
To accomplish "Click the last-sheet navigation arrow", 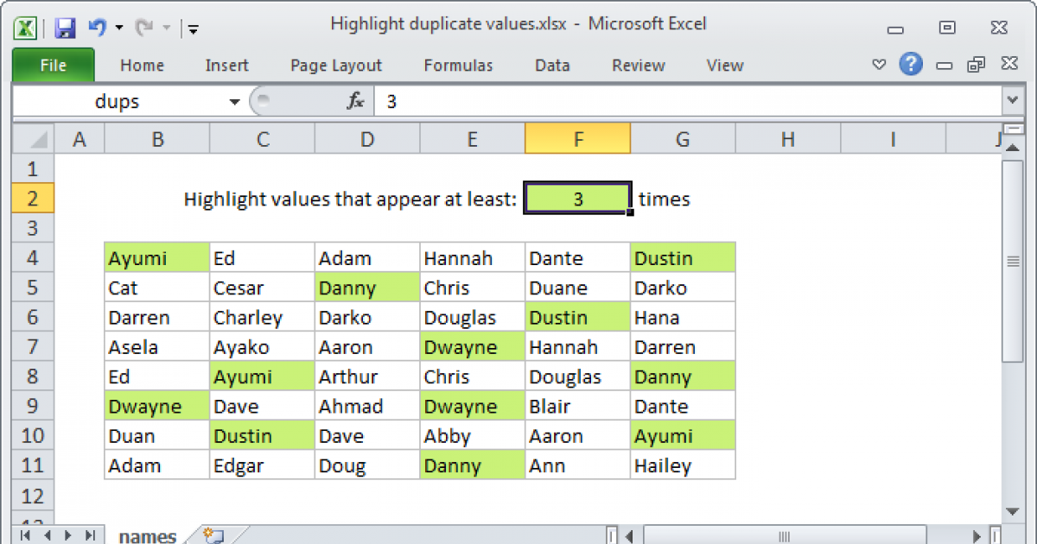I will pos(89,535).
